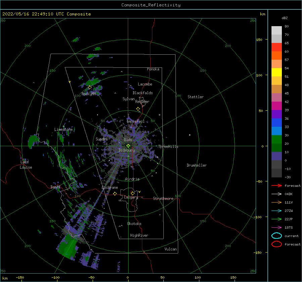Click the 18TS legend label text
Viewport: 302px width, 282px height.
[x=289, y=228]
